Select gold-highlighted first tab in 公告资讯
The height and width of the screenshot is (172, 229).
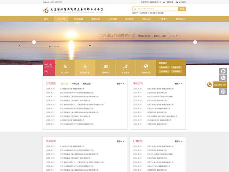tap(64, 84)
